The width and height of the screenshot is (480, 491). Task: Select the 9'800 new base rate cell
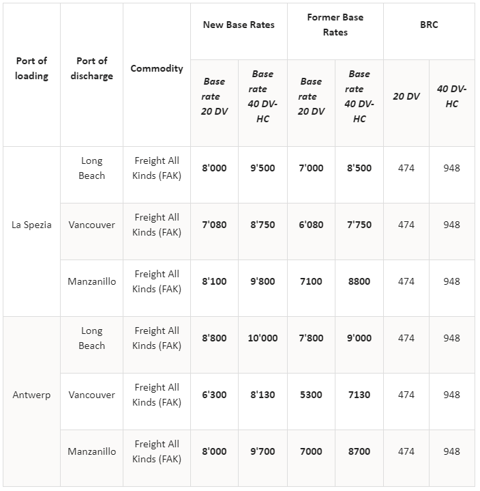[262, 281]
